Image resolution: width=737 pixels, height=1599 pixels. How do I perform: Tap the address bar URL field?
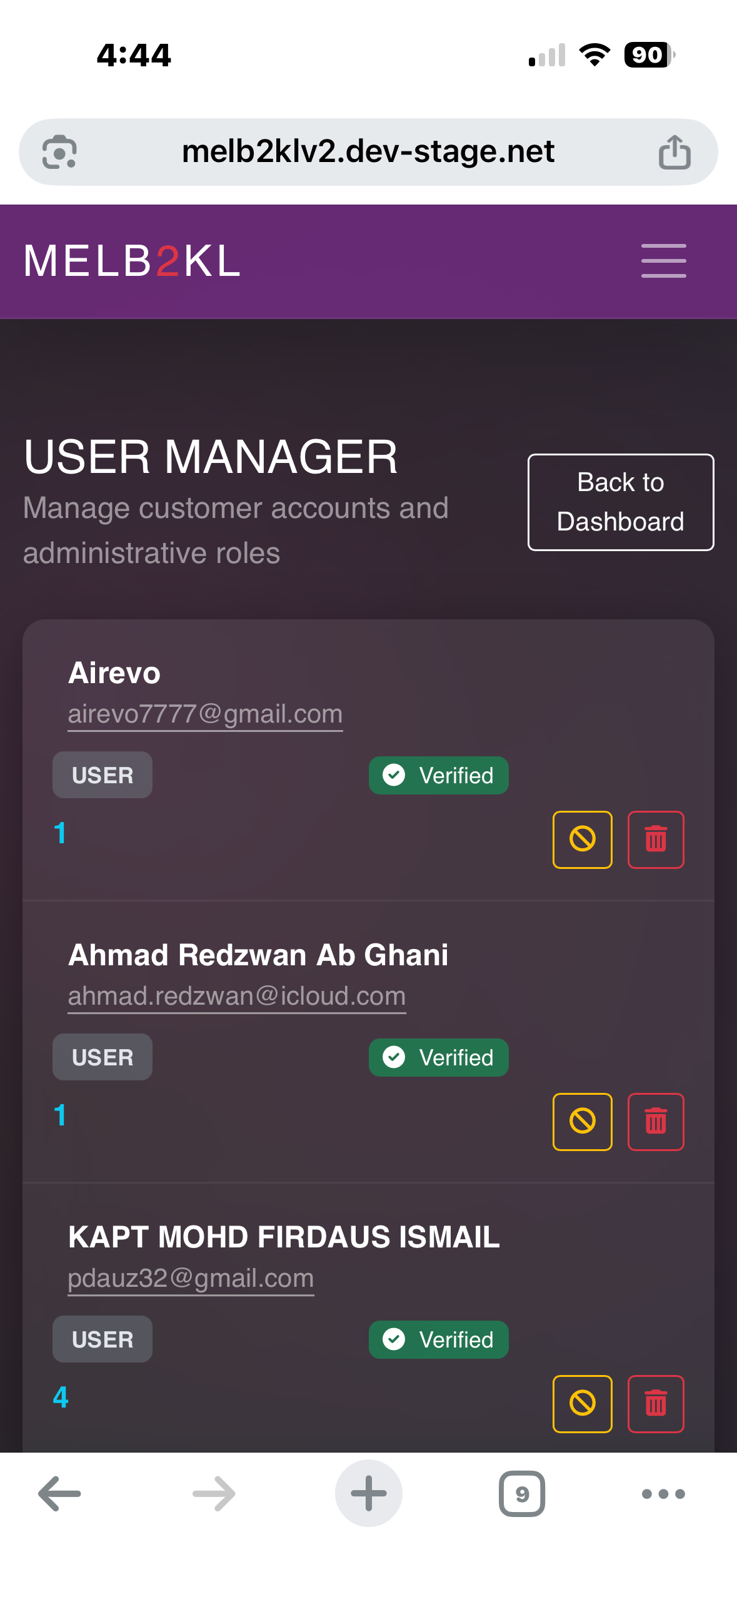(368, 152)
